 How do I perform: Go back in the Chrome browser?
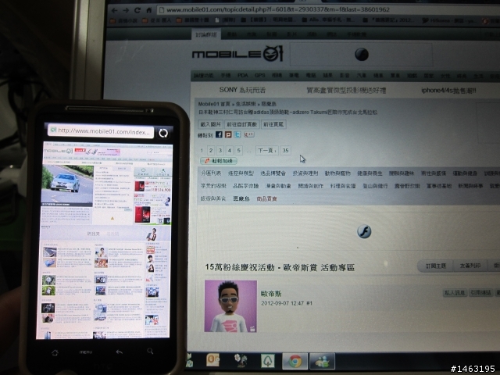(115, 10)
